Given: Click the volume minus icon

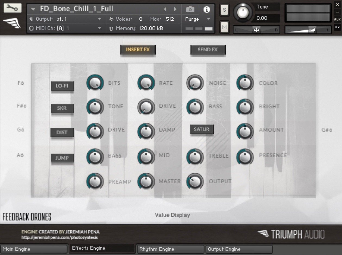Looking at the screenshot, I should [288, 30].
